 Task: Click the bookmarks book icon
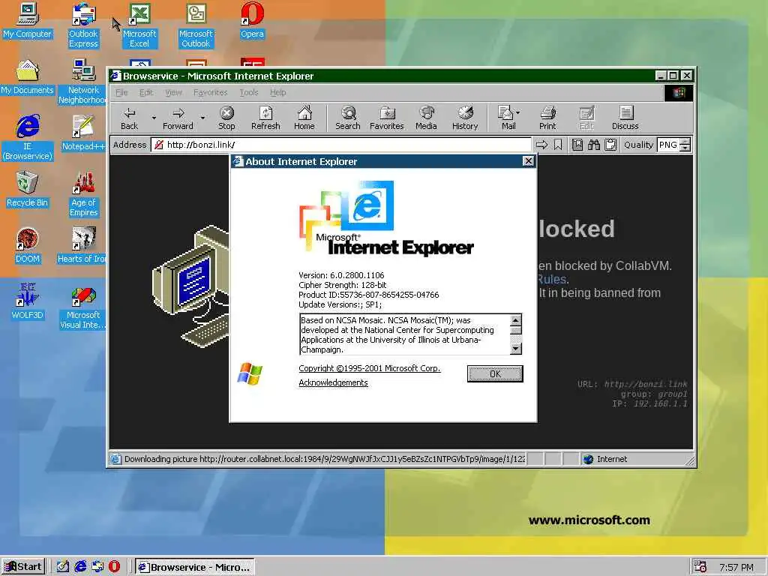click(x=577, y=145)
